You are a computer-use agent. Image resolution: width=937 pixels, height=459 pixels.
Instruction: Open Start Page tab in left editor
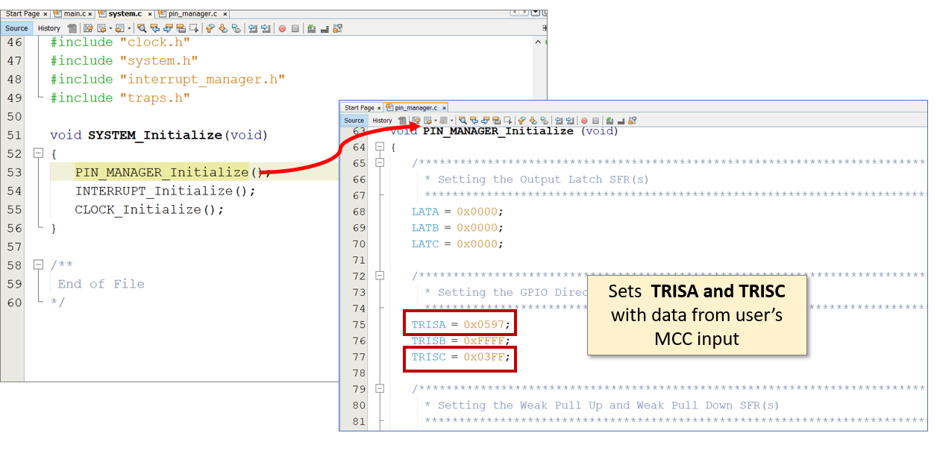click(x=24, y=14)
